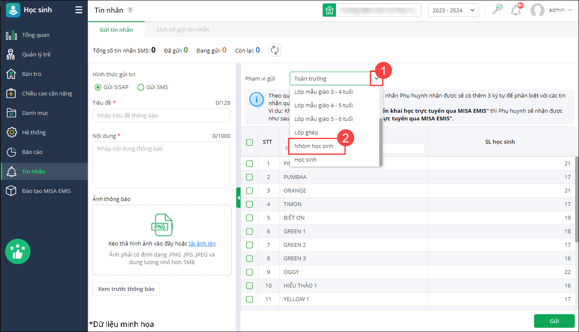The image size is (579, 332).
Task: Check the YELLOW 1 row checkbox
Action: (249, 299)
